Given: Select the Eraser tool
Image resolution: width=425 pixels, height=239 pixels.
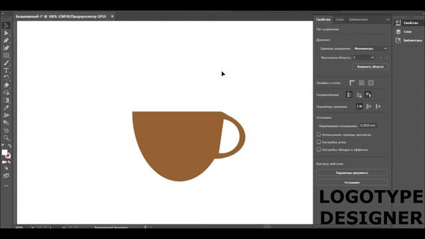Looking at the screenshot, I should (x=6, y=85).
